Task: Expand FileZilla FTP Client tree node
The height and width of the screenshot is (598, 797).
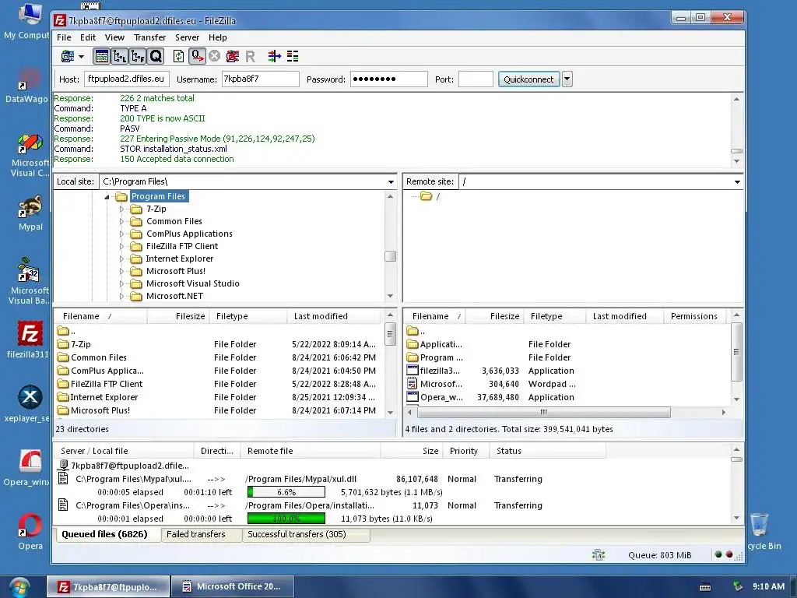Action: (x=121, y=247)
